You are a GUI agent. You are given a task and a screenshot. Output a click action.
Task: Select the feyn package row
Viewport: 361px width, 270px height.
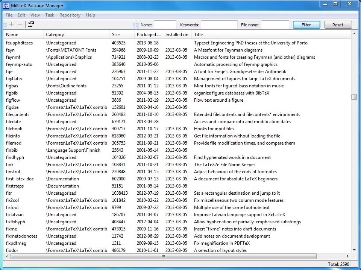[x=177, y=50]
